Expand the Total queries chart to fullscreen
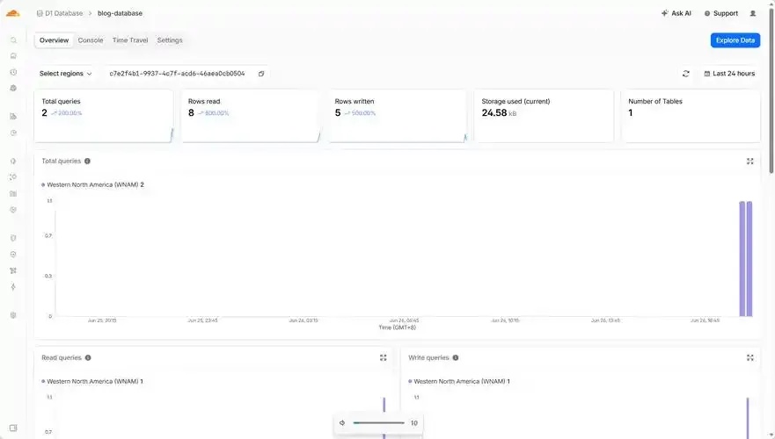The image size is (775, 439). 749,162
